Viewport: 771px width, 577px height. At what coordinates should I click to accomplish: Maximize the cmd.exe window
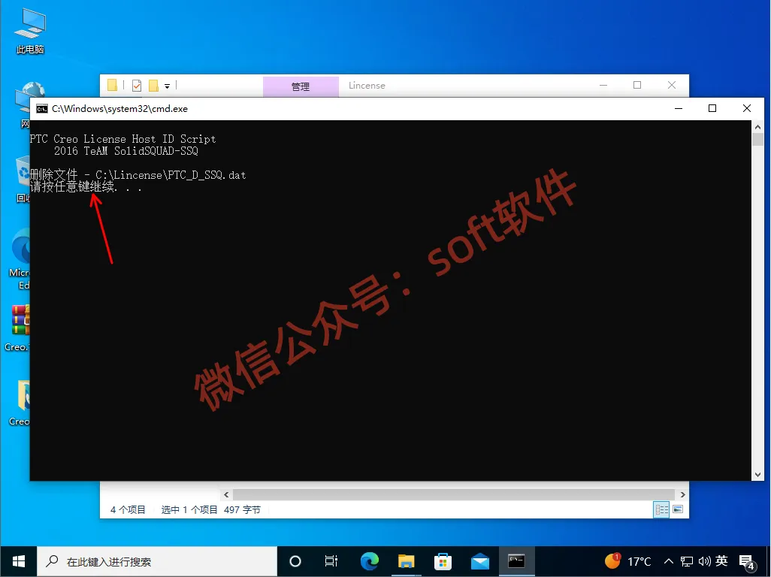[x=712, y=109]
